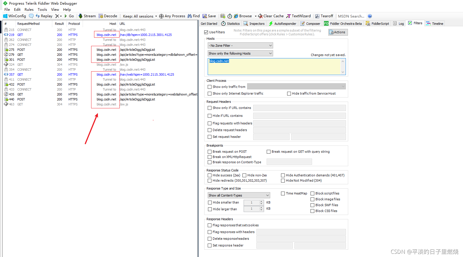This screenshot has height=257, width=463.
Task: Open the Help menu
Action: click(x=67, y=9)
